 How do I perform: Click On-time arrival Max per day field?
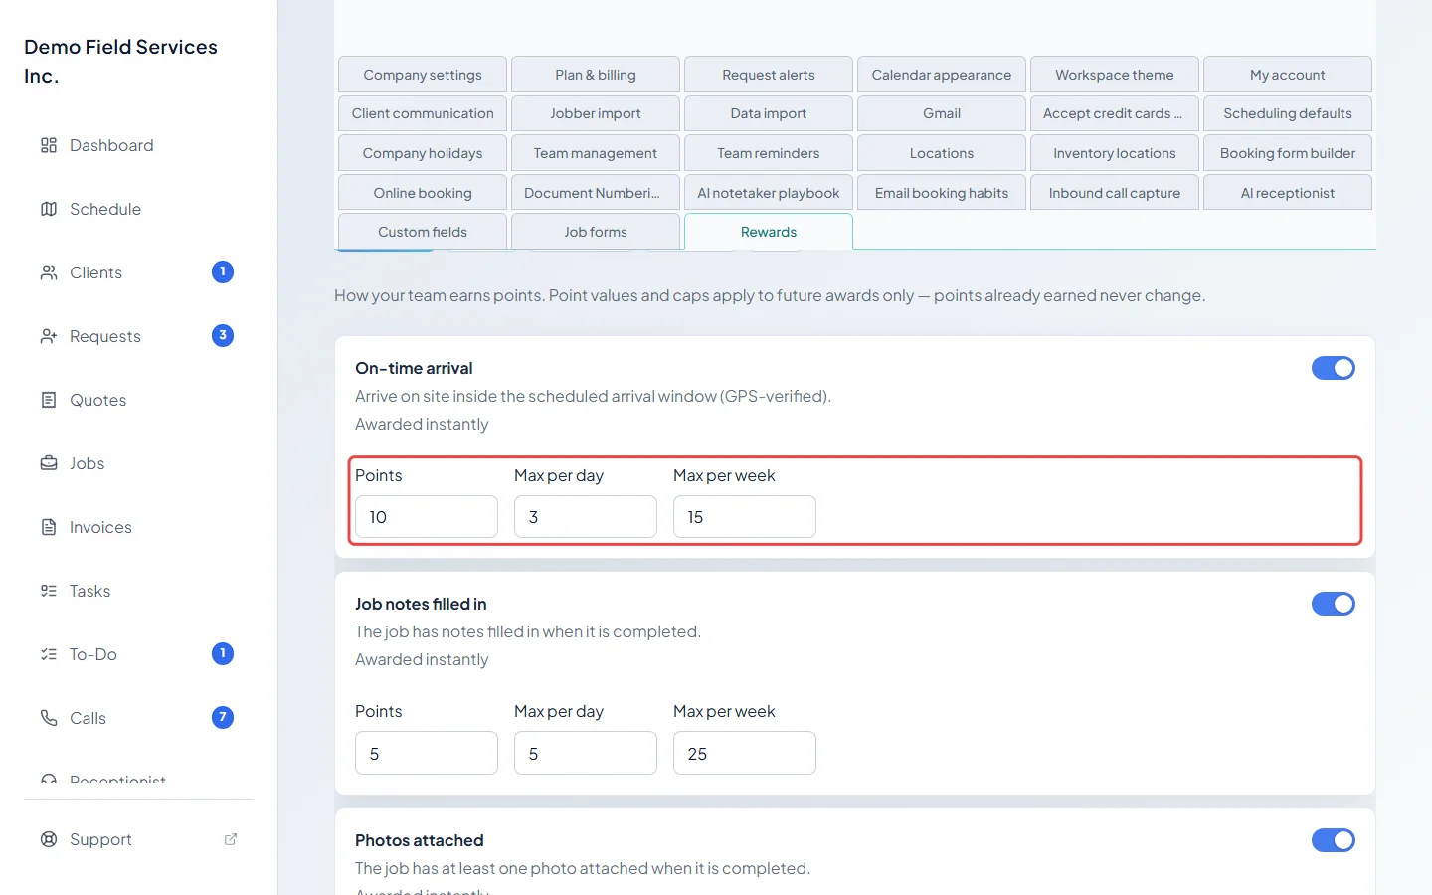point(586,517)
